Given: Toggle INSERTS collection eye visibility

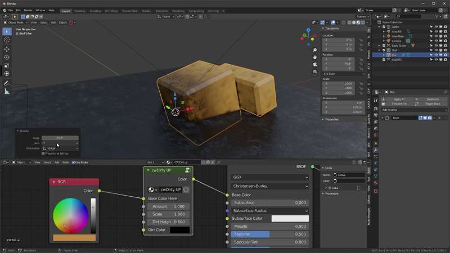Looking at the screenshot, I should tap(436, 60).
